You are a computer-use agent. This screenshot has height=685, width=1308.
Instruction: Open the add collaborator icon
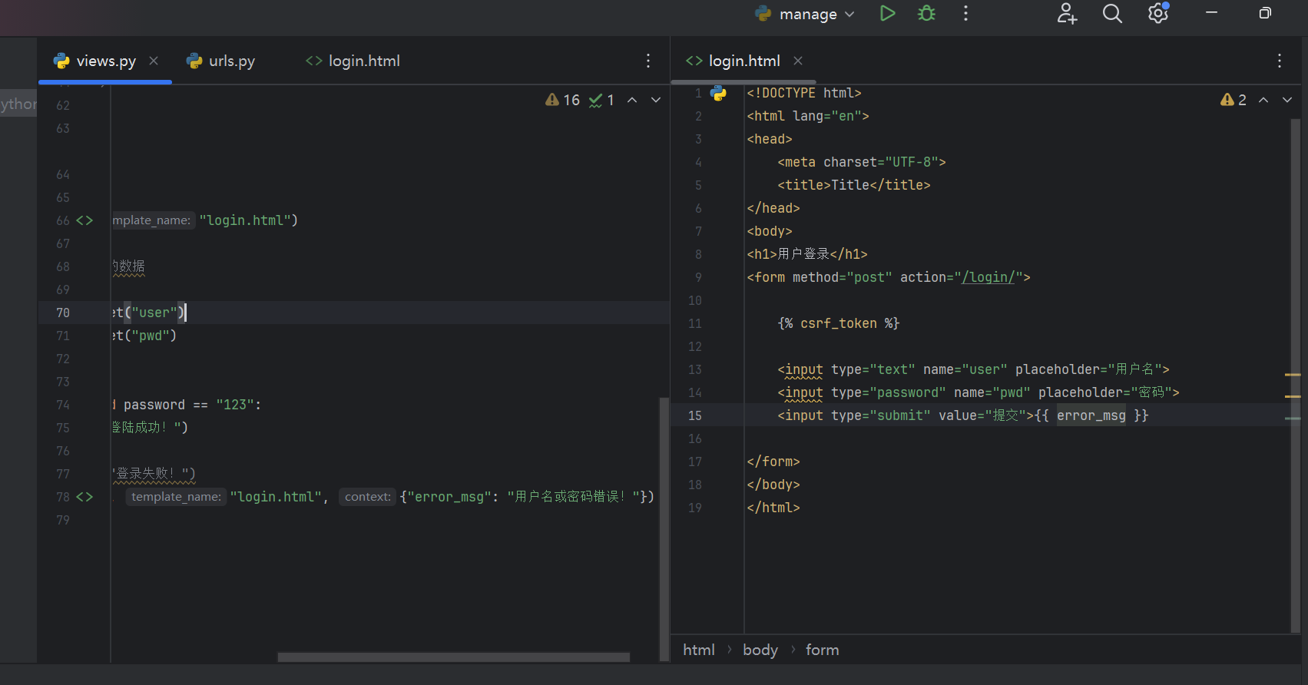(1067, 13)
